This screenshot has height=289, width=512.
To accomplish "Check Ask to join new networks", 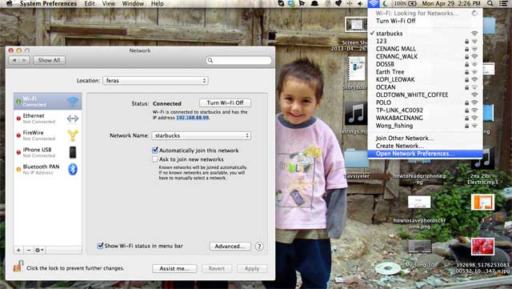I will coord(155,159).
